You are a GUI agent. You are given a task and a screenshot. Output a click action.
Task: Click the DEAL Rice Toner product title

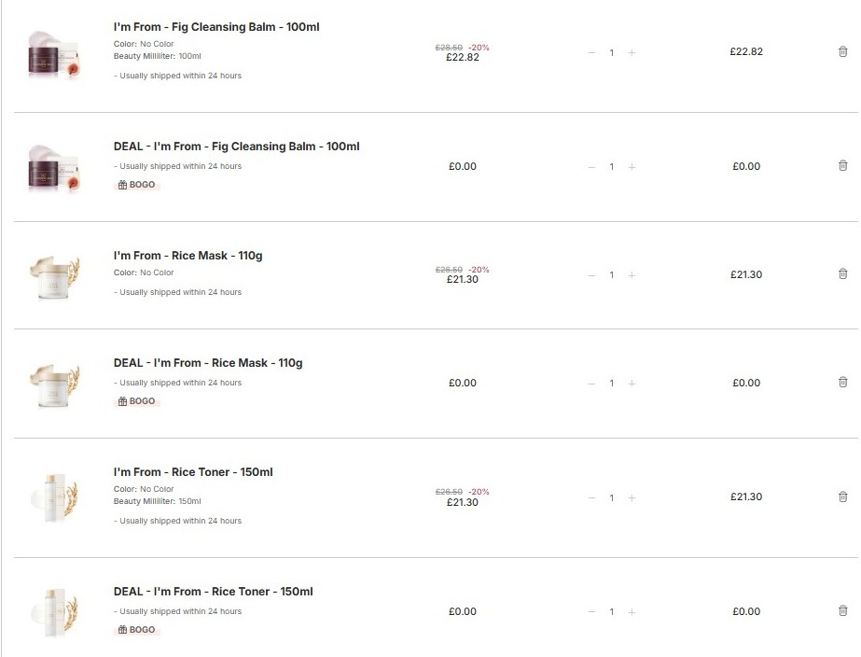click(213, 592)
